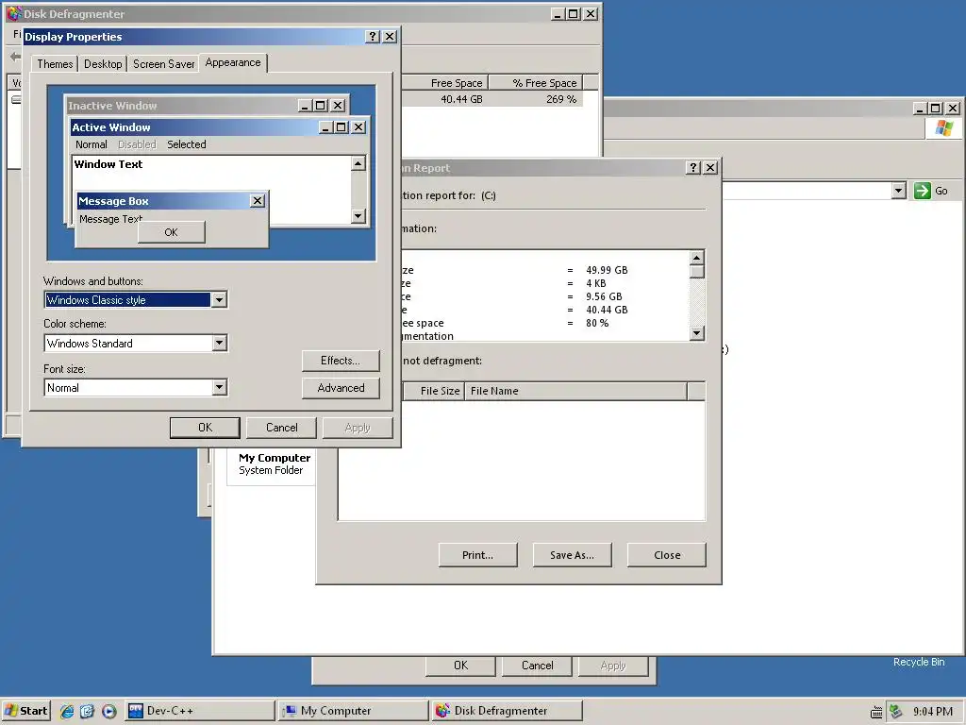This screenshot has height=725, width=966.
Task: Click OK in the background properties dialog
Action: 460,666
